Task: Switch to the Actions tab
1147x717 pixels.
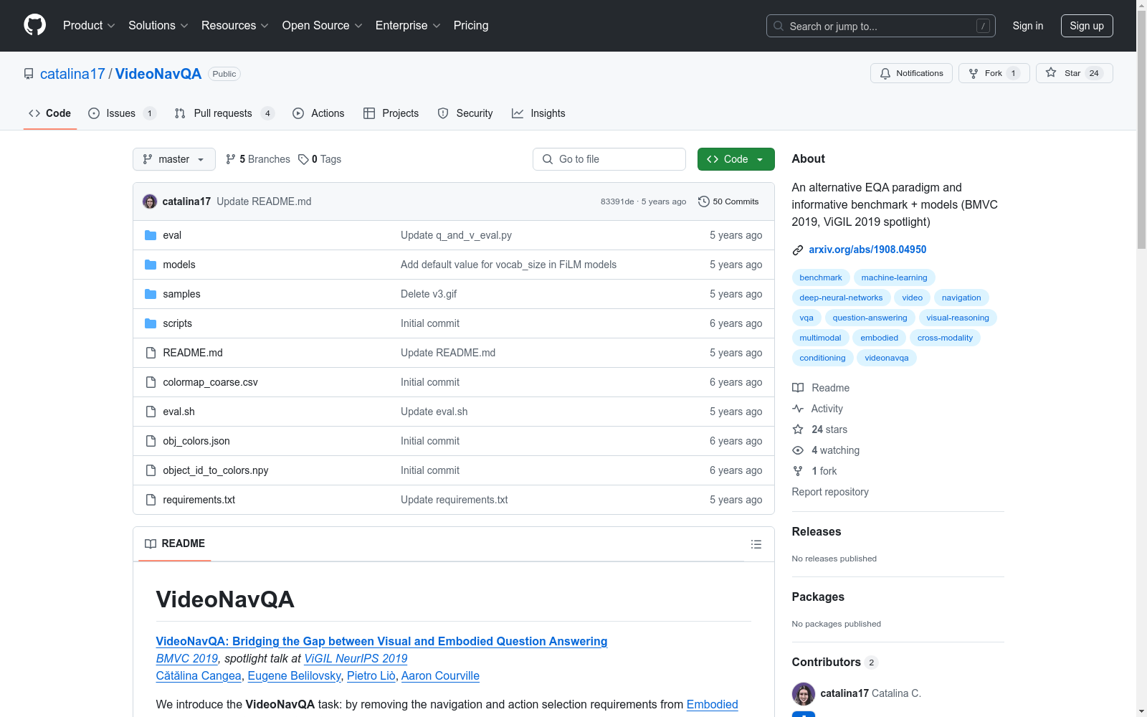Action: tap(318, 113)
